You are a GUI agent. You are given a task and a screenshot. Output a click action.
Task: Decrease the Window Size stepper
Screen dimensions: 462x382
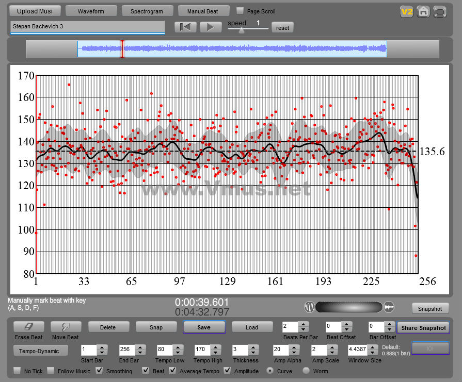pos(373,353)
